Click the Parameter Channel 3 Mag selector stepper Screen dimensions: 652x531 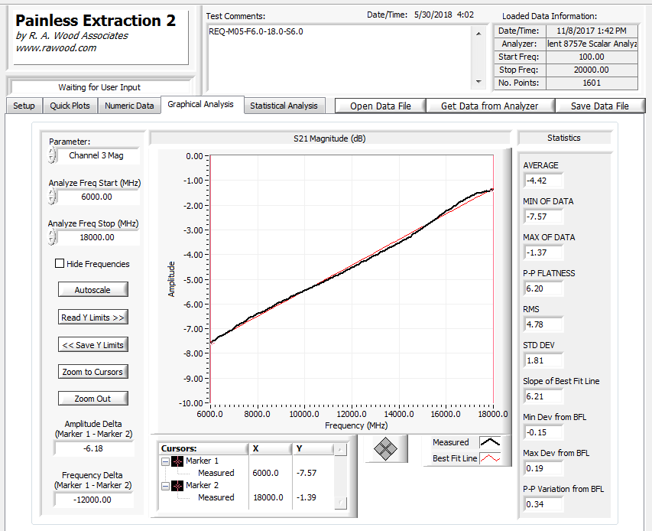point(51,155)
